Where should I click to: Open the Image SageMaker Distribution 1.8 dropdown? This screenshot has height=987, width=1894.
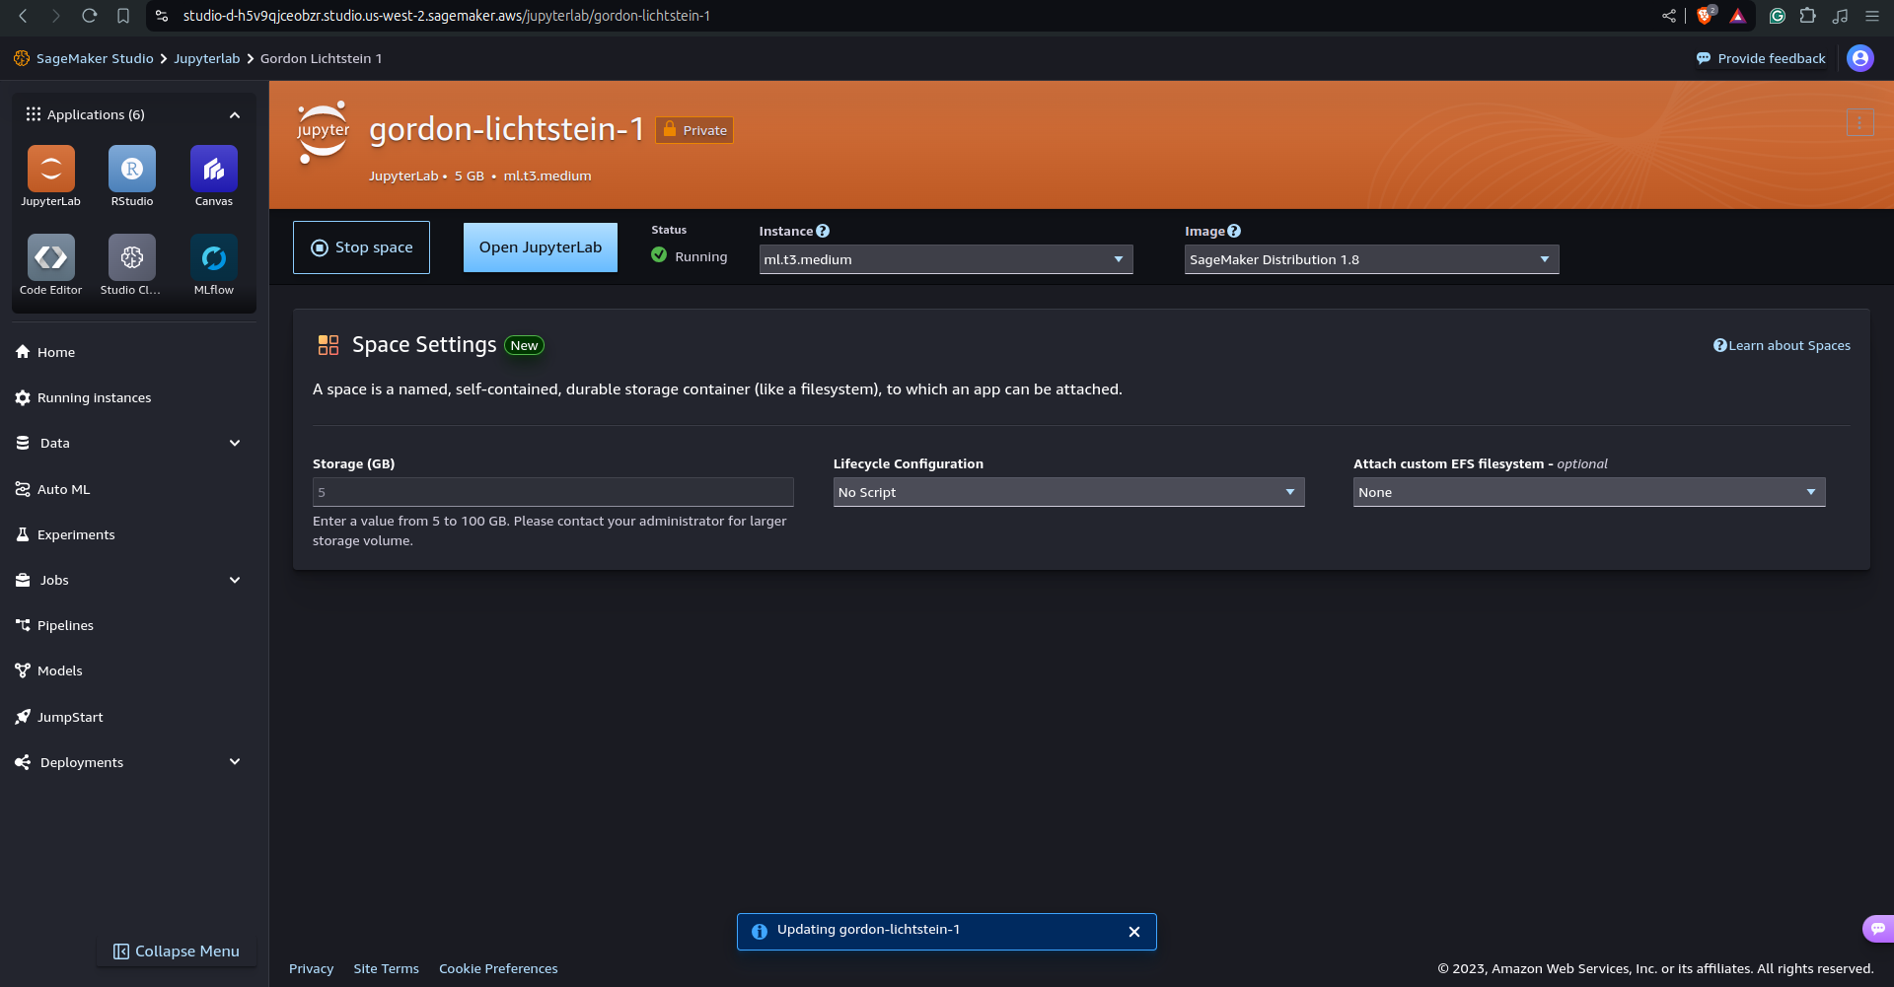point(1371,259)
